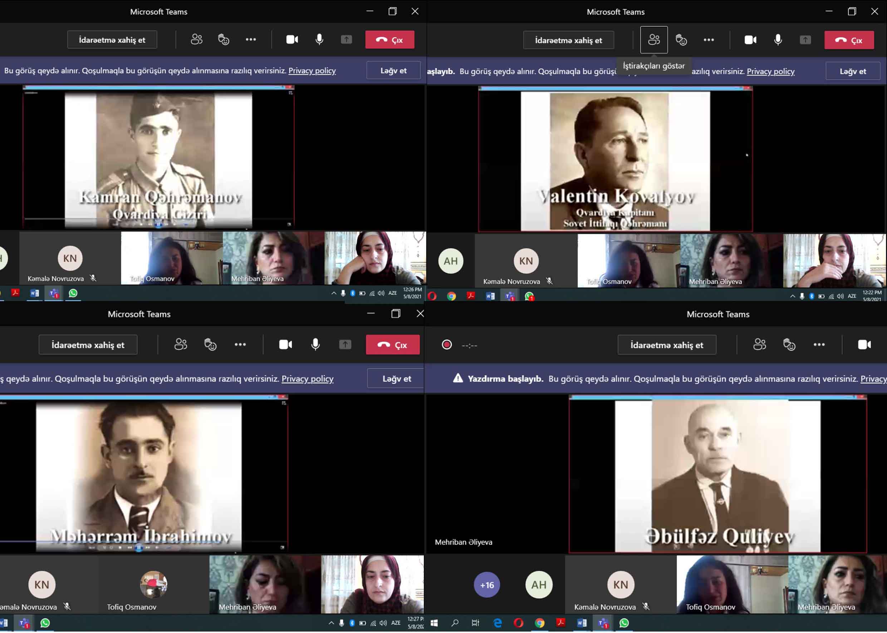Show participants in the bottom-right Teams window
The height and width of the screenshot is (633, 887).
[759, 344]
